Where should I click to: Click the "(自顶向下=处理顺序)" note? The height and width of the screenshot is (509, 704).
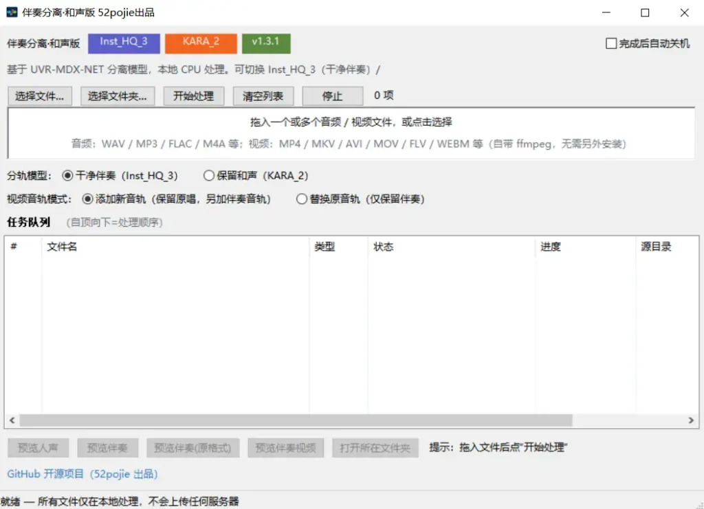[115, 222]
